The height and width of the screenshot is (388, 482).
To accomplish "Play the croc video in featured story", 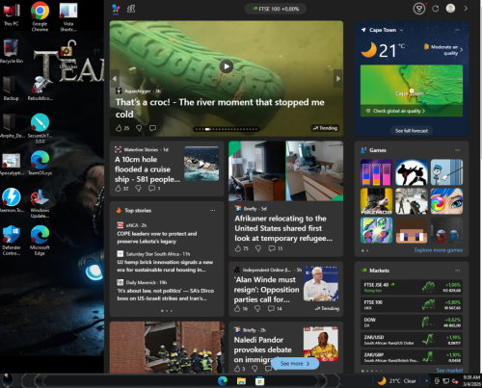I will [227, 66].
